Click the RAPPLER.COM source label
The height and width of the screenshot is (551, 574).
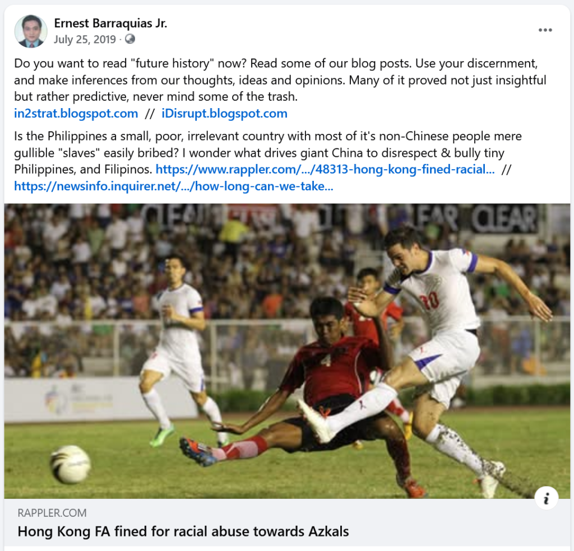click(x=52, y=513)
